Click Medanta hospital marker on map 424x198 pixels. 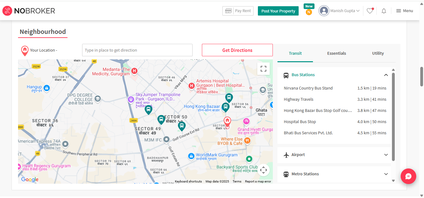tap(135, 71)
